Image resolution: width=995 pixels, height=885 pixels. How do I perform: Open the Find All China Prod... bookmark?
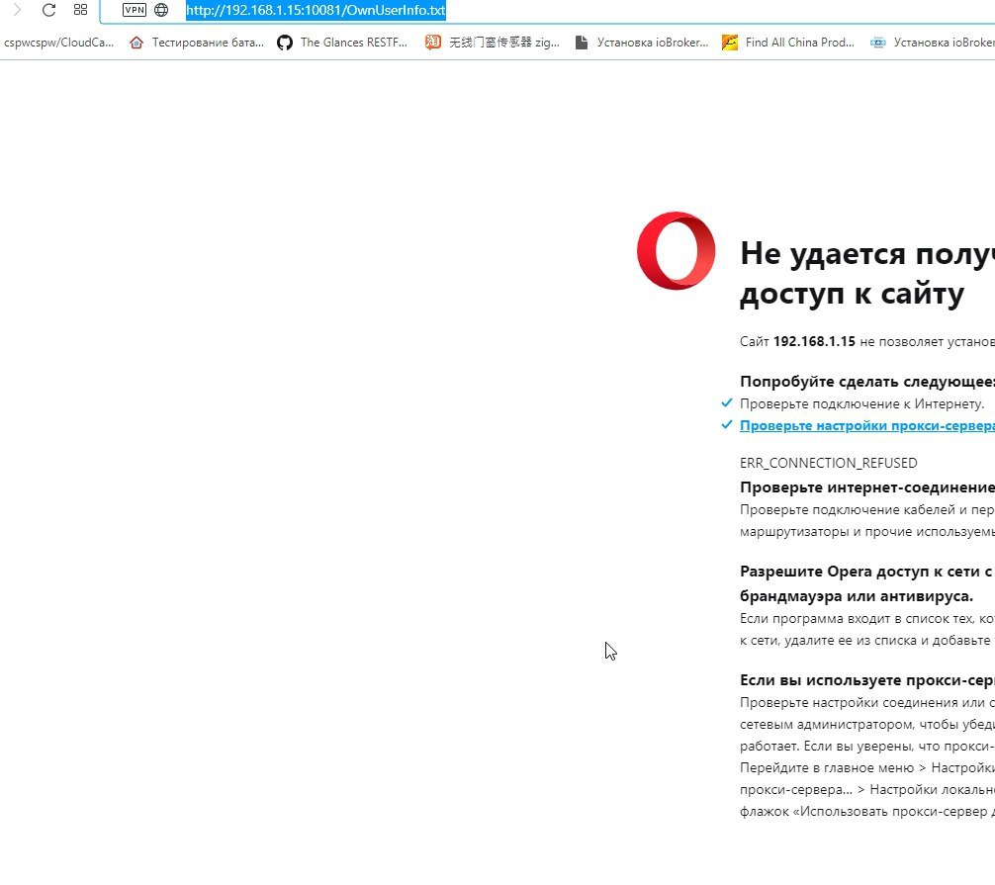799,43
